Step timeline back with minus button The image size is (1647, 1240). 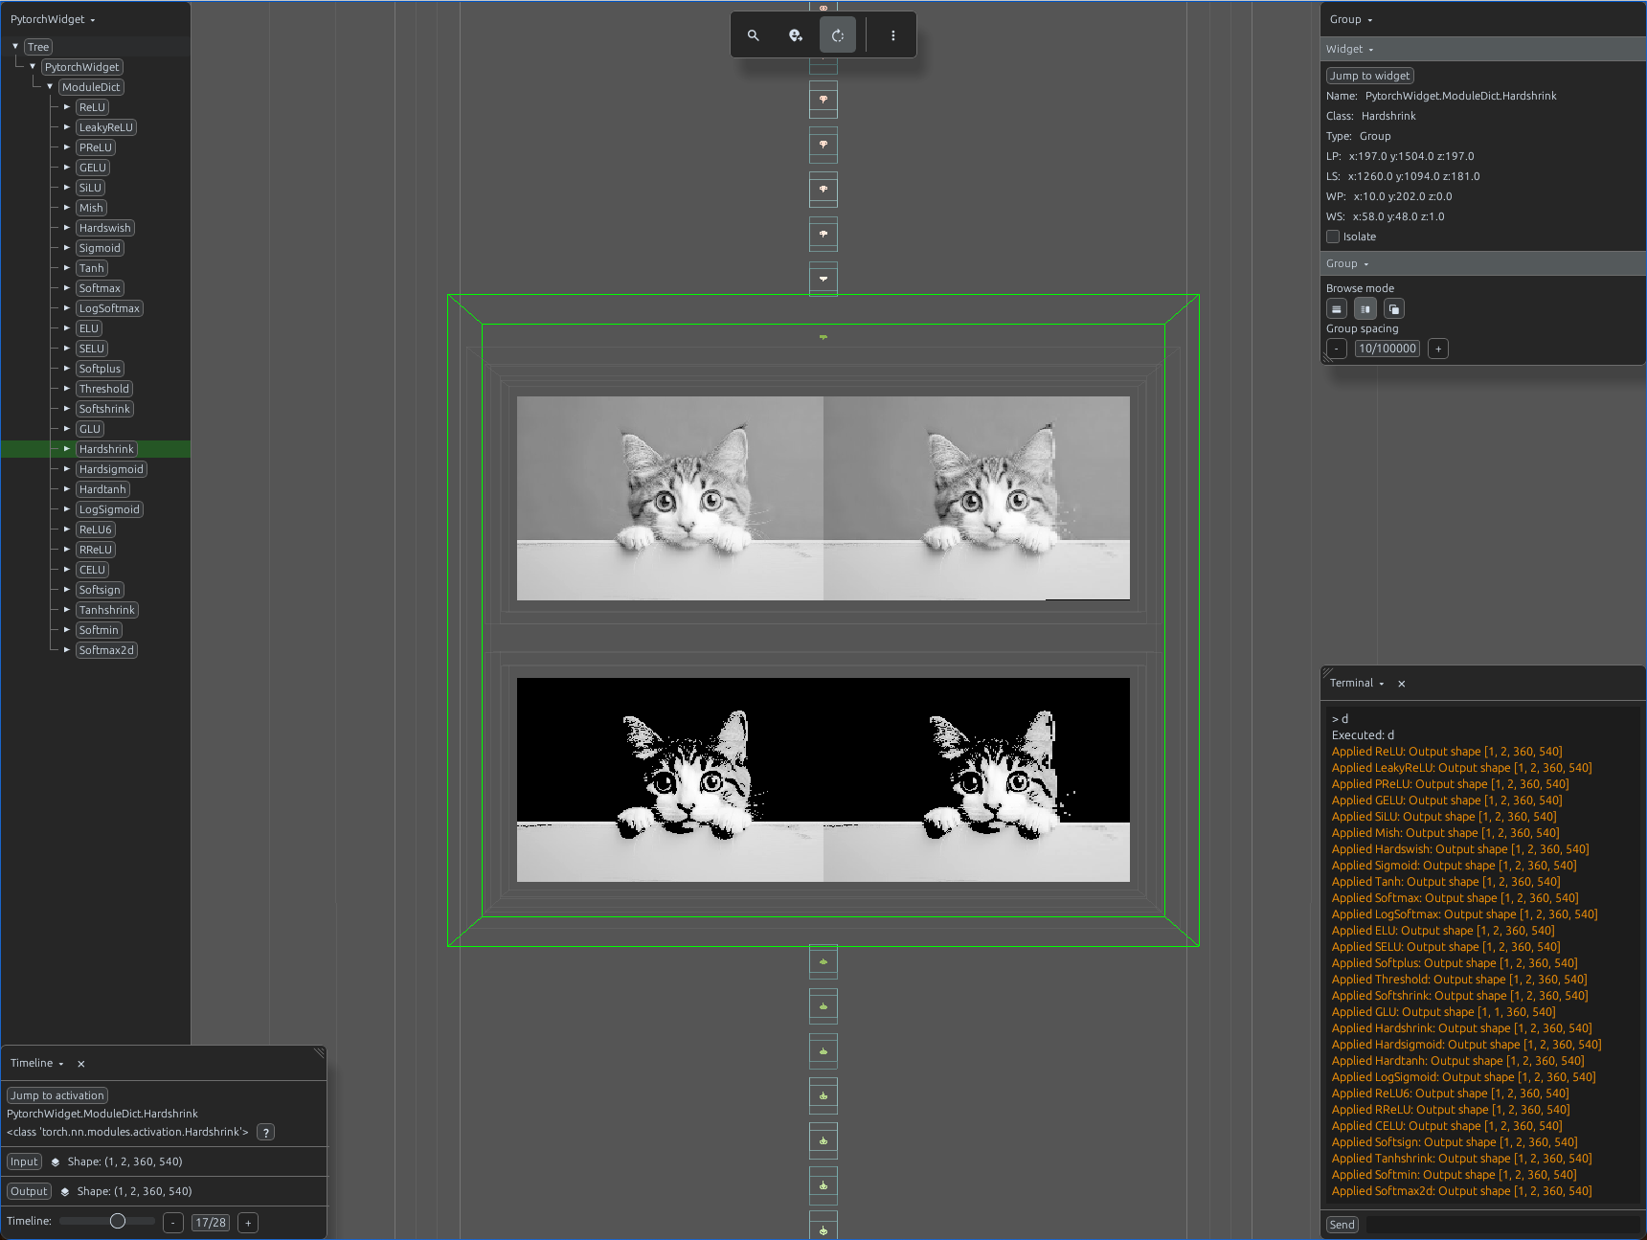pyautogui.click(x=173, y=1223)
